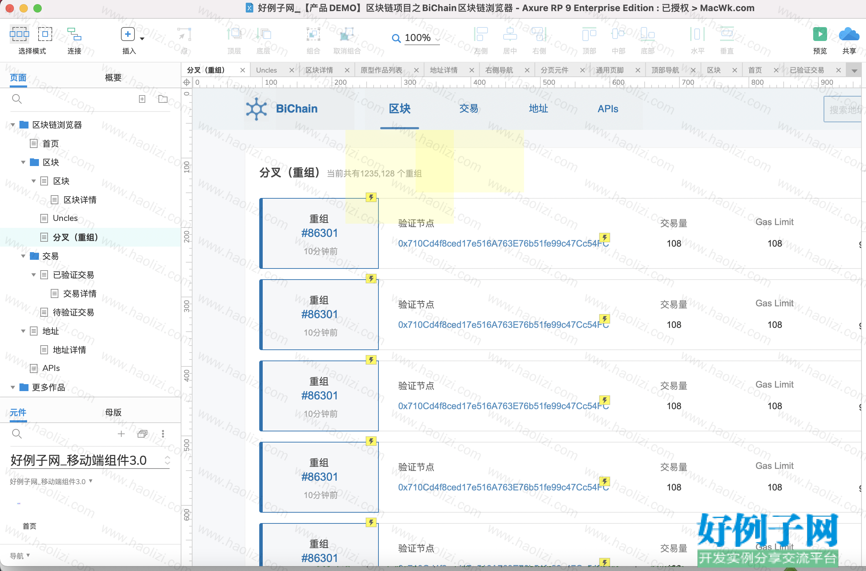Open the 好例子网_移动端组件3.0 library selector
Screen dimensions: 866x571
(x=90, y=460)
